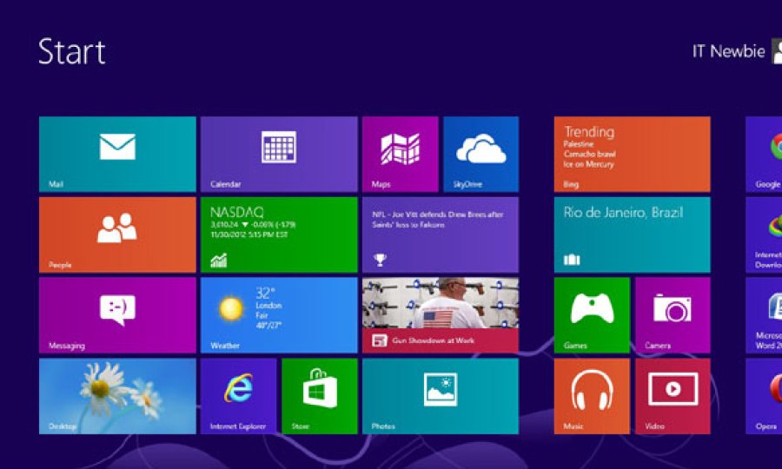Launch the Maps tile
The height and width of the screenshot is (469, 782).
click(x=400, y=154)
